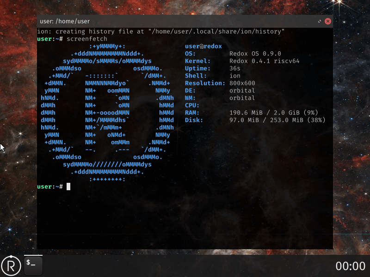The height and width of the screenshot is (277, 370).
Task: Click the taskbar clock showing 00:00
Action: click(x=350, y=266)
